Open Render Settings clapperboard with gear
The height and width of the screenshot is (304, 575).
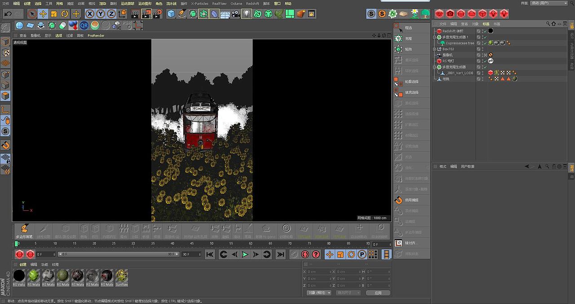tap(157, 14)
